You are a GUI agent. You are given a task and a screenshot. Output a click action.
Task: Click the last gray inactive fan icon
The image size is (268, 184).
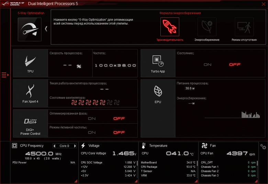point(116,102)
